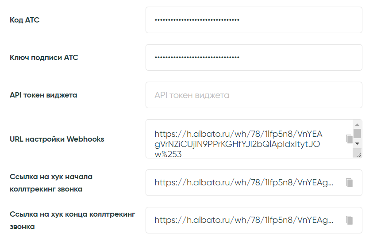377x248 pixels.
Task: Focus the Код АТС password field
Action: tap(254, 20)
